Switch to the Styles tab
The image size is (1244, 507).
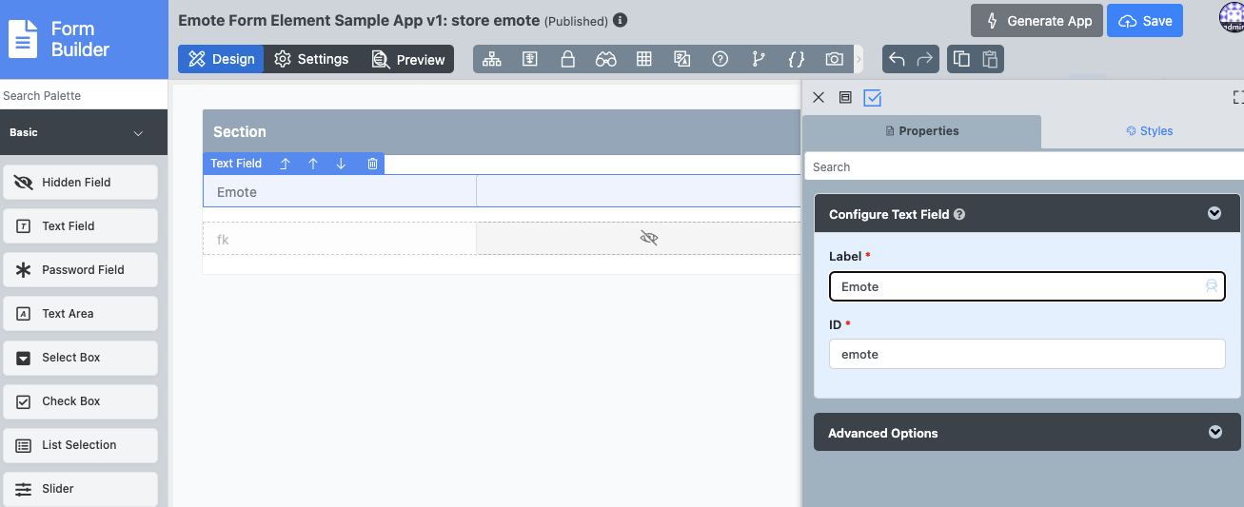tap(1150, 131)
